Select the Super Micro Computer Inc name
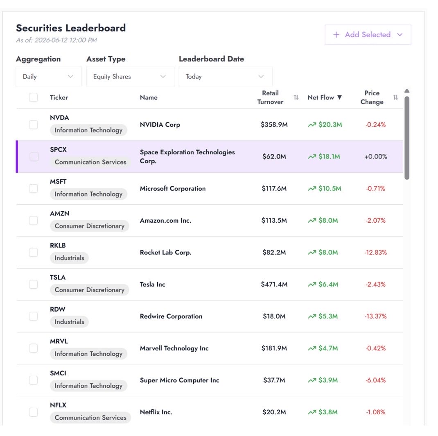Viewport: 438px width, 436px height. click(x=179, y=380)
